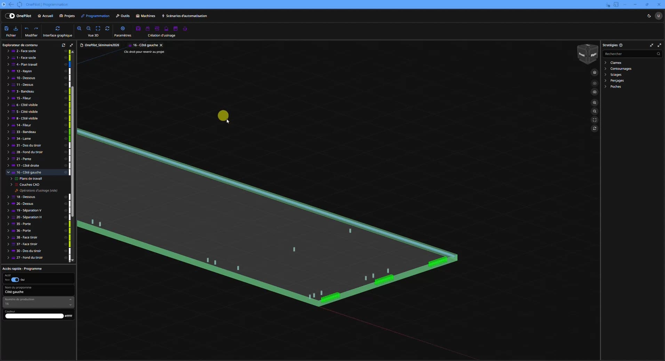Toggle visibility of 35 - Porte
Screen dimensions: 665x361
(65, 224)
